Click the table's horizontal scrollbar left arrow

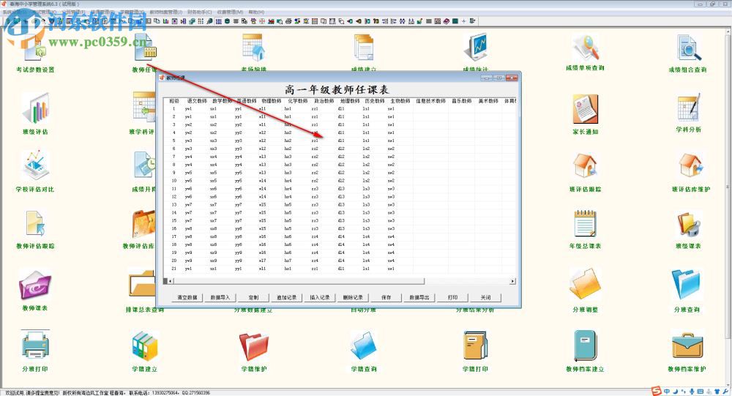click(171, 281)
